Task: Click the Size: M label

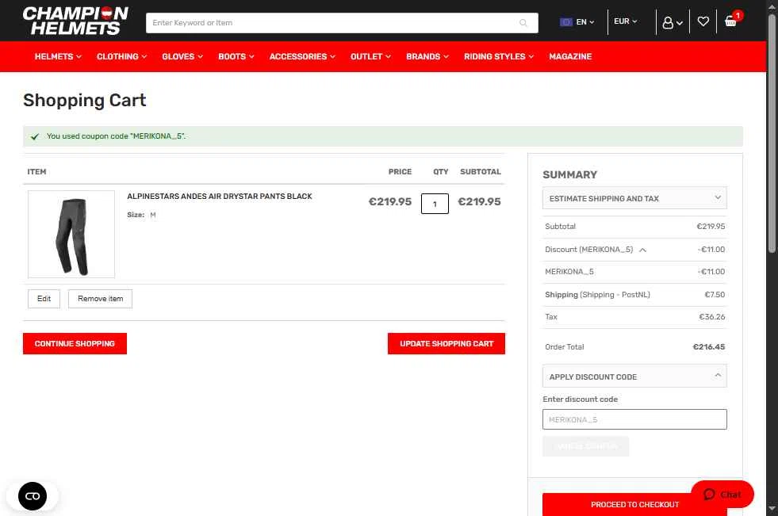Action: pos(141,215)
